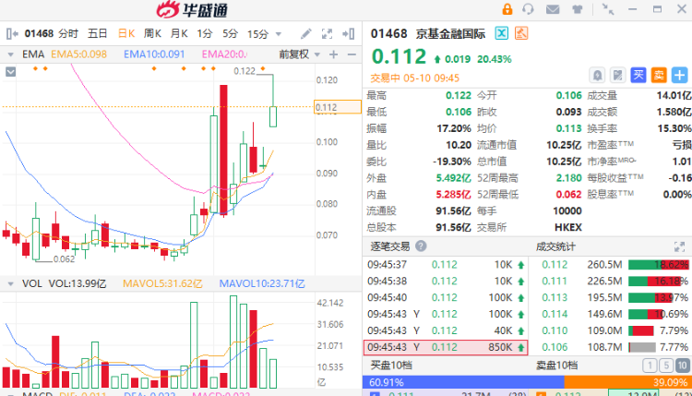Click the 60.91% buy ratio bar
The height and width of the screenshot is (396, 692).
pos(463,382)
